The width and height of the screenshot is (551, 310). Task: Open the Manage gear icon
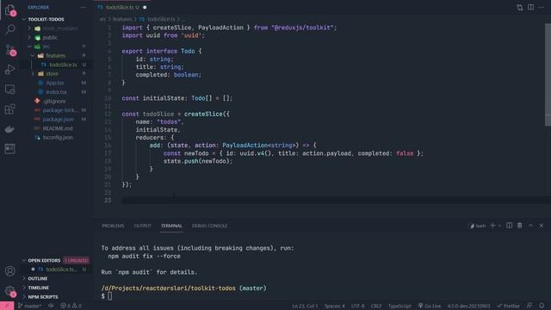[x=10, y=291]
